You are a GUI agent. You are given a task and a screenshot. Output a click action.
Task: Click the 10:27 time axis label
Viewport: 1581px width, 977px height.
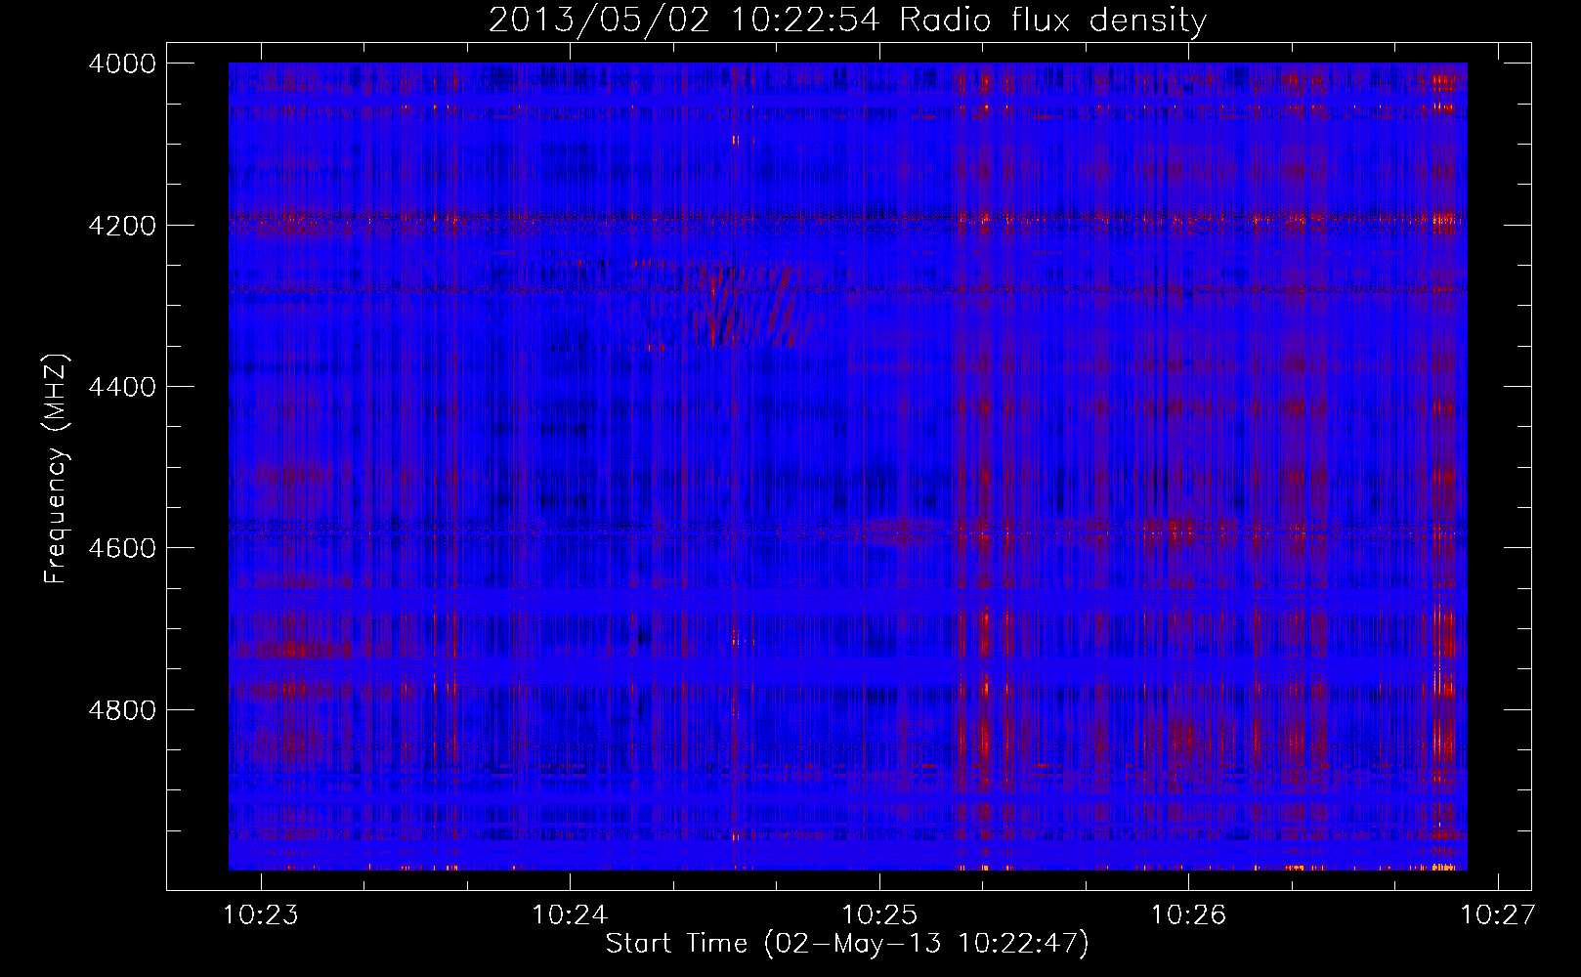click(x=1497, y=915)
